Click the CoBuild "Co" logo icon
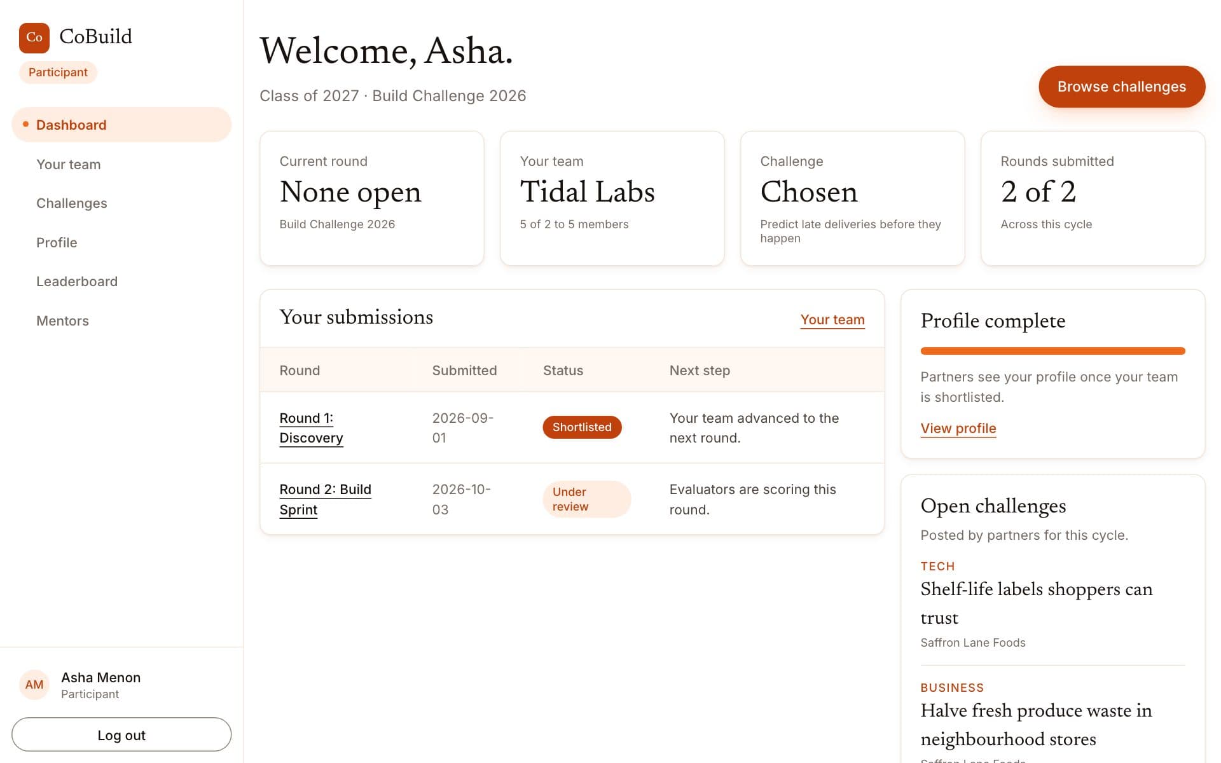Screen dimensions: 1221x763 pos(34,38)
